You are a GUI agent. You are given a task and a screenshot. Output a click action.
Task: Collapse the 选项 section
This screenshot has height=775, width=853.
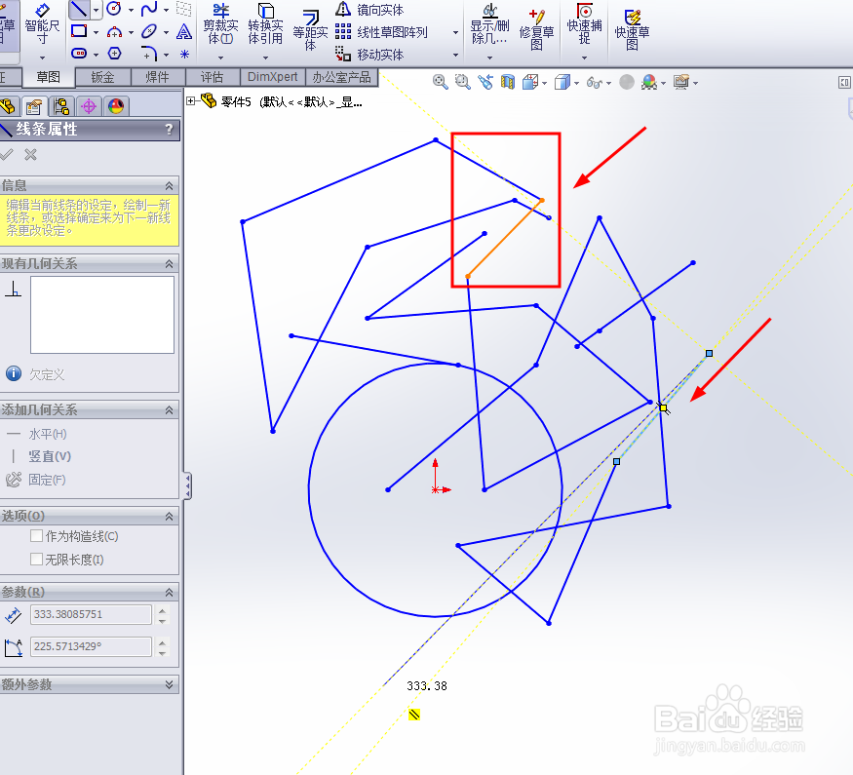(x=170, y=516)
